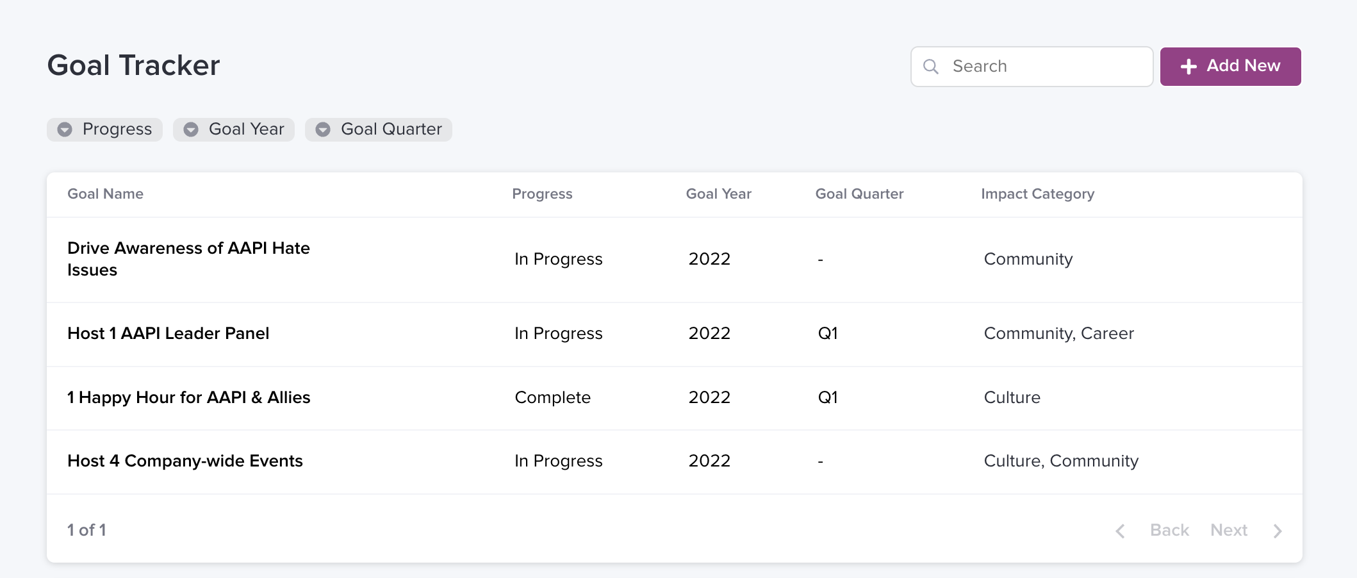
Task: Open Drive Awareness of AAPI Hate Issues goal
Action: [x=188, y=259]
